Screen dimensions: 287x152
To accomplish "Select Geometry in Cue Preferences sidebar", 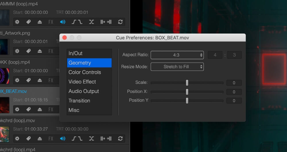I will [89, 63].
